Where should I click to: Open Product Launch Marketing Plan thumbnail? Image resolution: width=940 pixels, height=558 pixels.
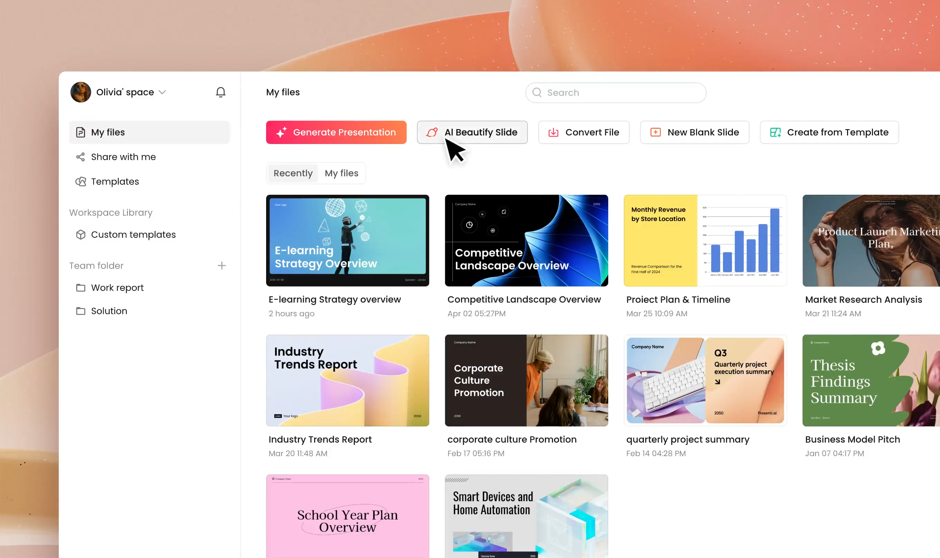871,241
